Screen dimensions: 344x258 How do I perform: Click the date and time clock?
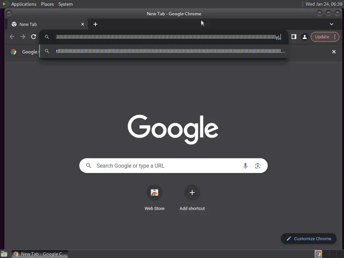click(x=324, y=4)
